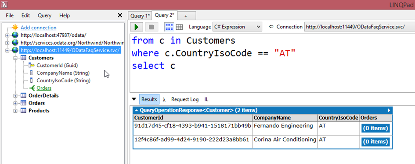This screenshot has width=415, height=164.
Task: Close the connections panel with the X
Action: click(x=120, y=15)
